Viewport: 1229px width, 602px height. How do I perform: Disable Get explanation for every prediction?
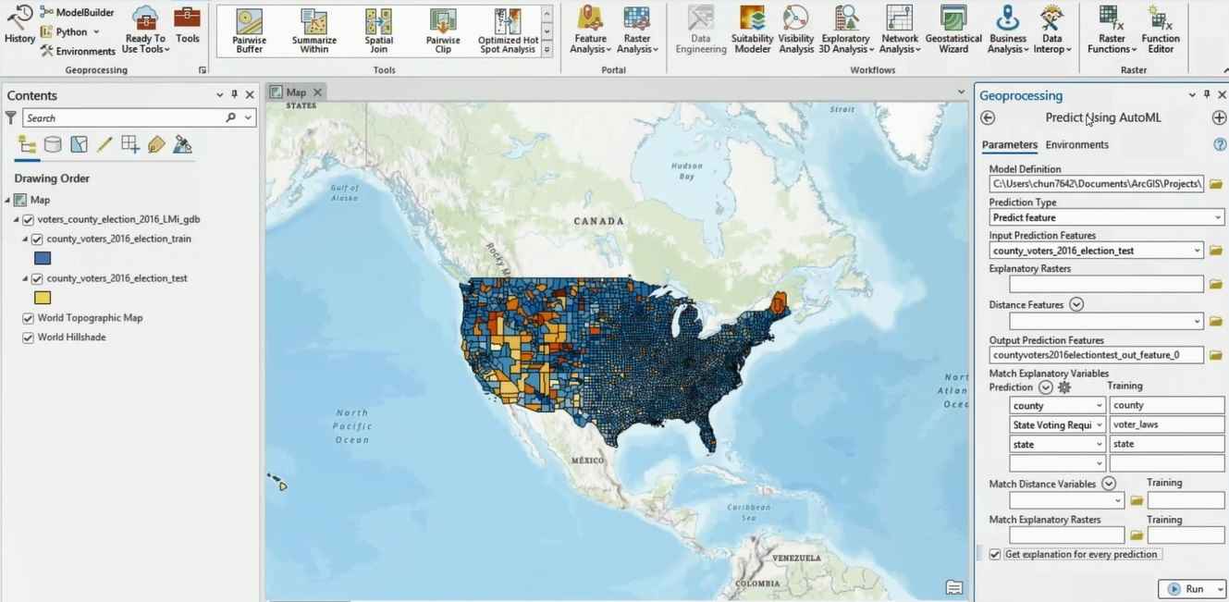tap(995, 554)
